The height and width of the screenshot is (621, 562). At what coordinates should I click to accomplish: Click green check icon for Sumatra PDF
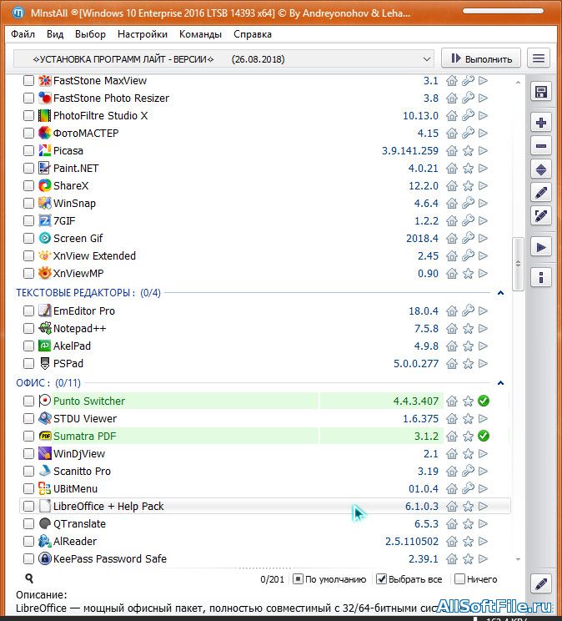(484, 436)
